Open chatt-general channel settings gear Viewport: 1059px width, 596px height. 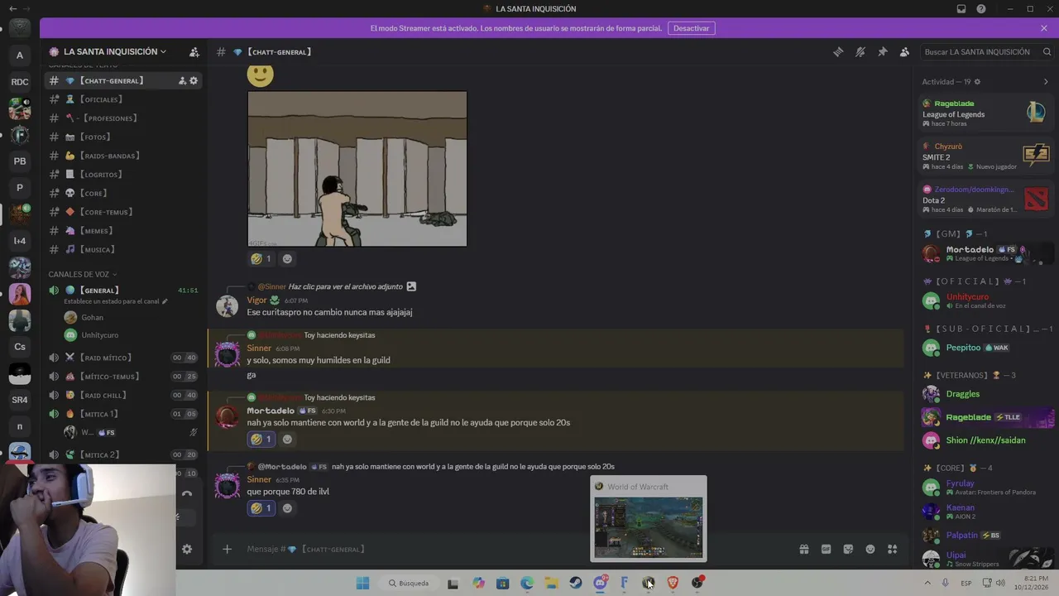[194, 81]
